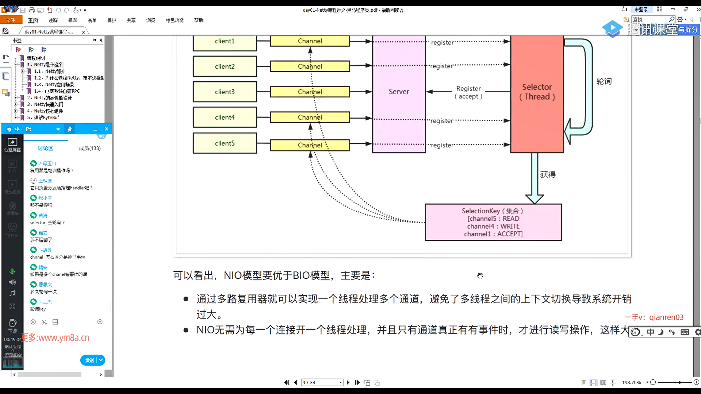Open the emoji picker in chat
701x394 pixels.
(x=33, y=322)
